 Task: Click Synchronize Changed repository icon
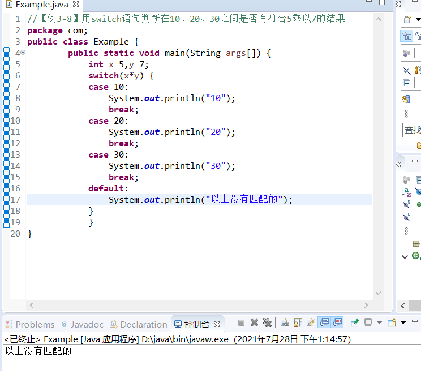406,99
